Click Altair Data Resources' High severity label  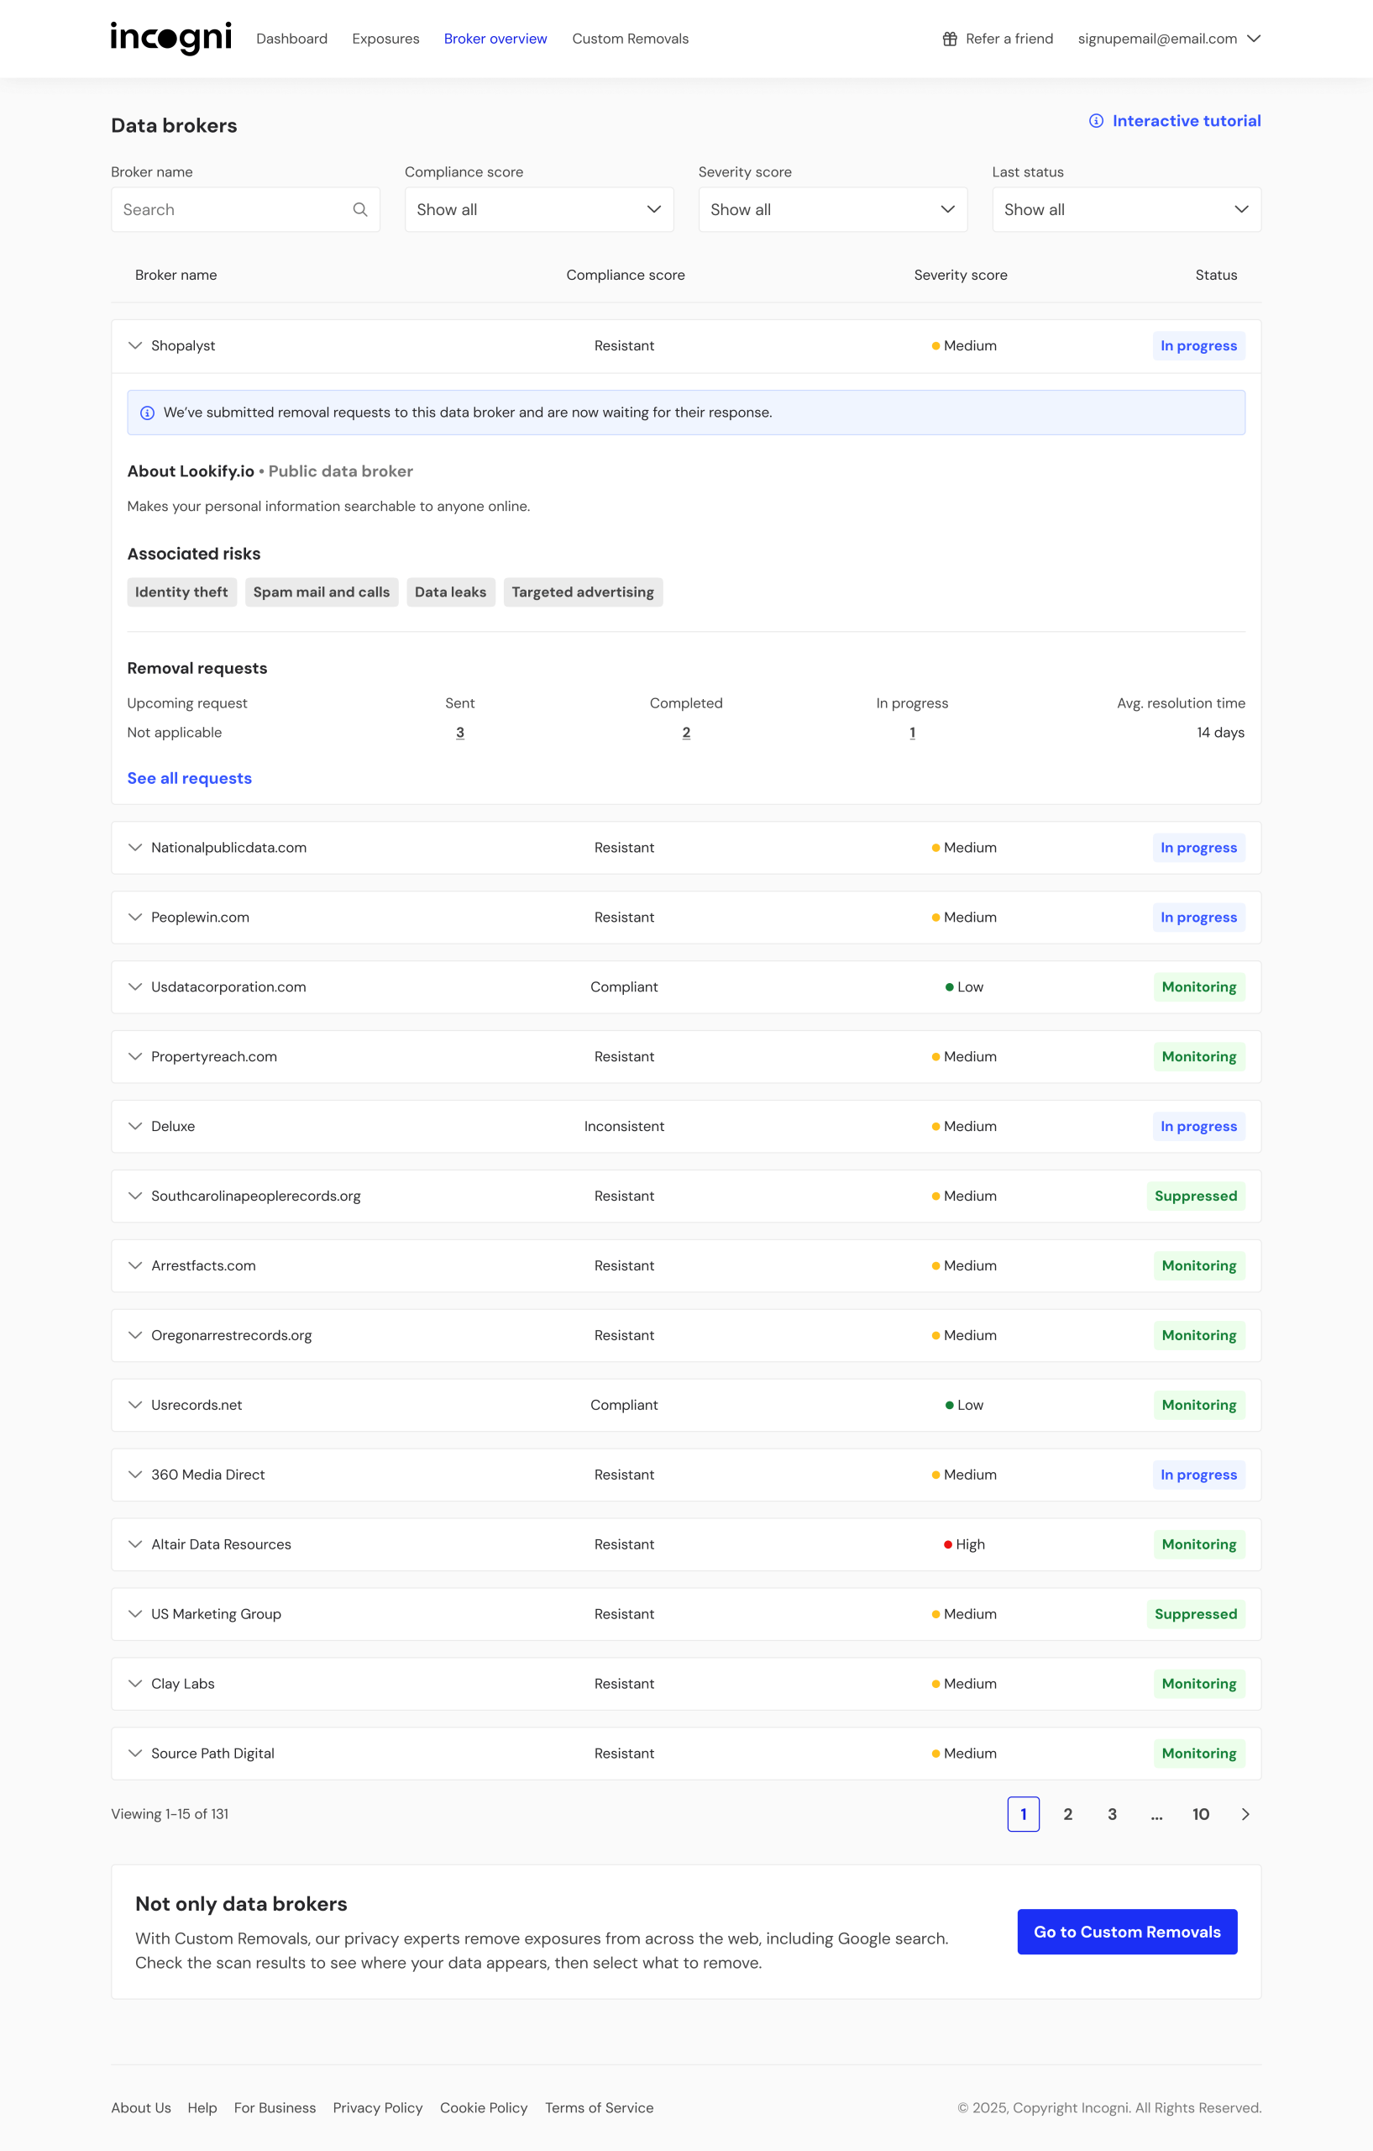[x=964, y=1544]
